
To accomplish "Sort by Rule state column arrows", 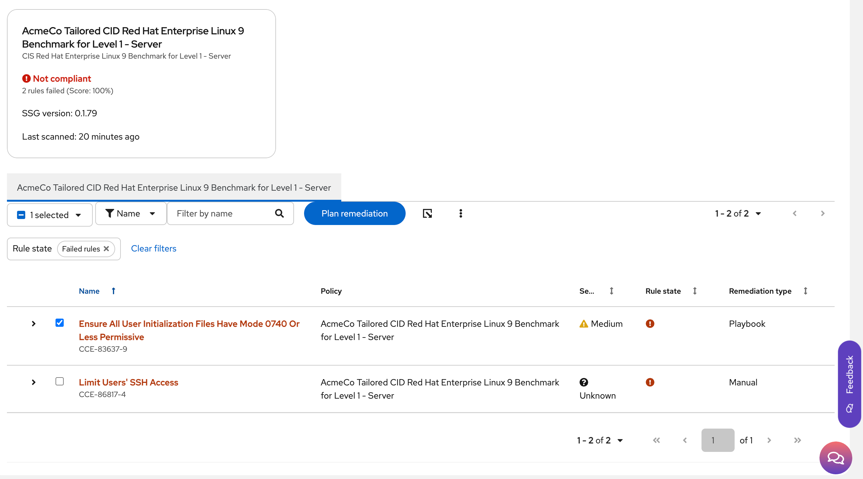I will point(695,291).
